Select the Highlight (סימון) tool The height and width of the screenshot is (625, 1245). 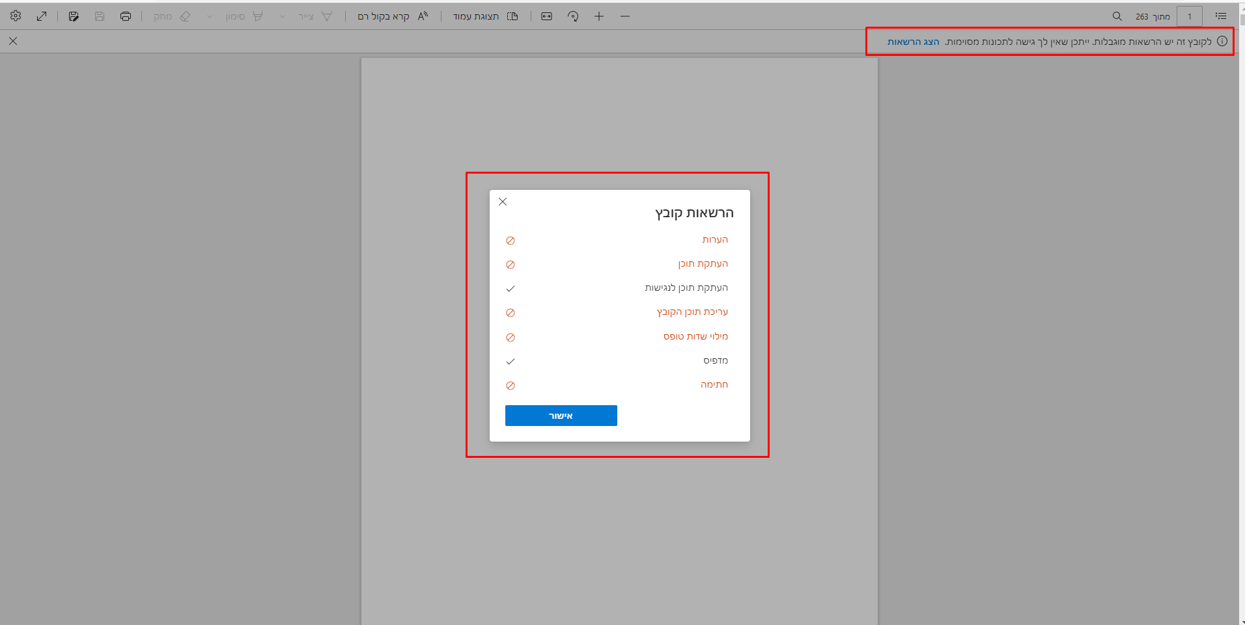click(244, 16)
